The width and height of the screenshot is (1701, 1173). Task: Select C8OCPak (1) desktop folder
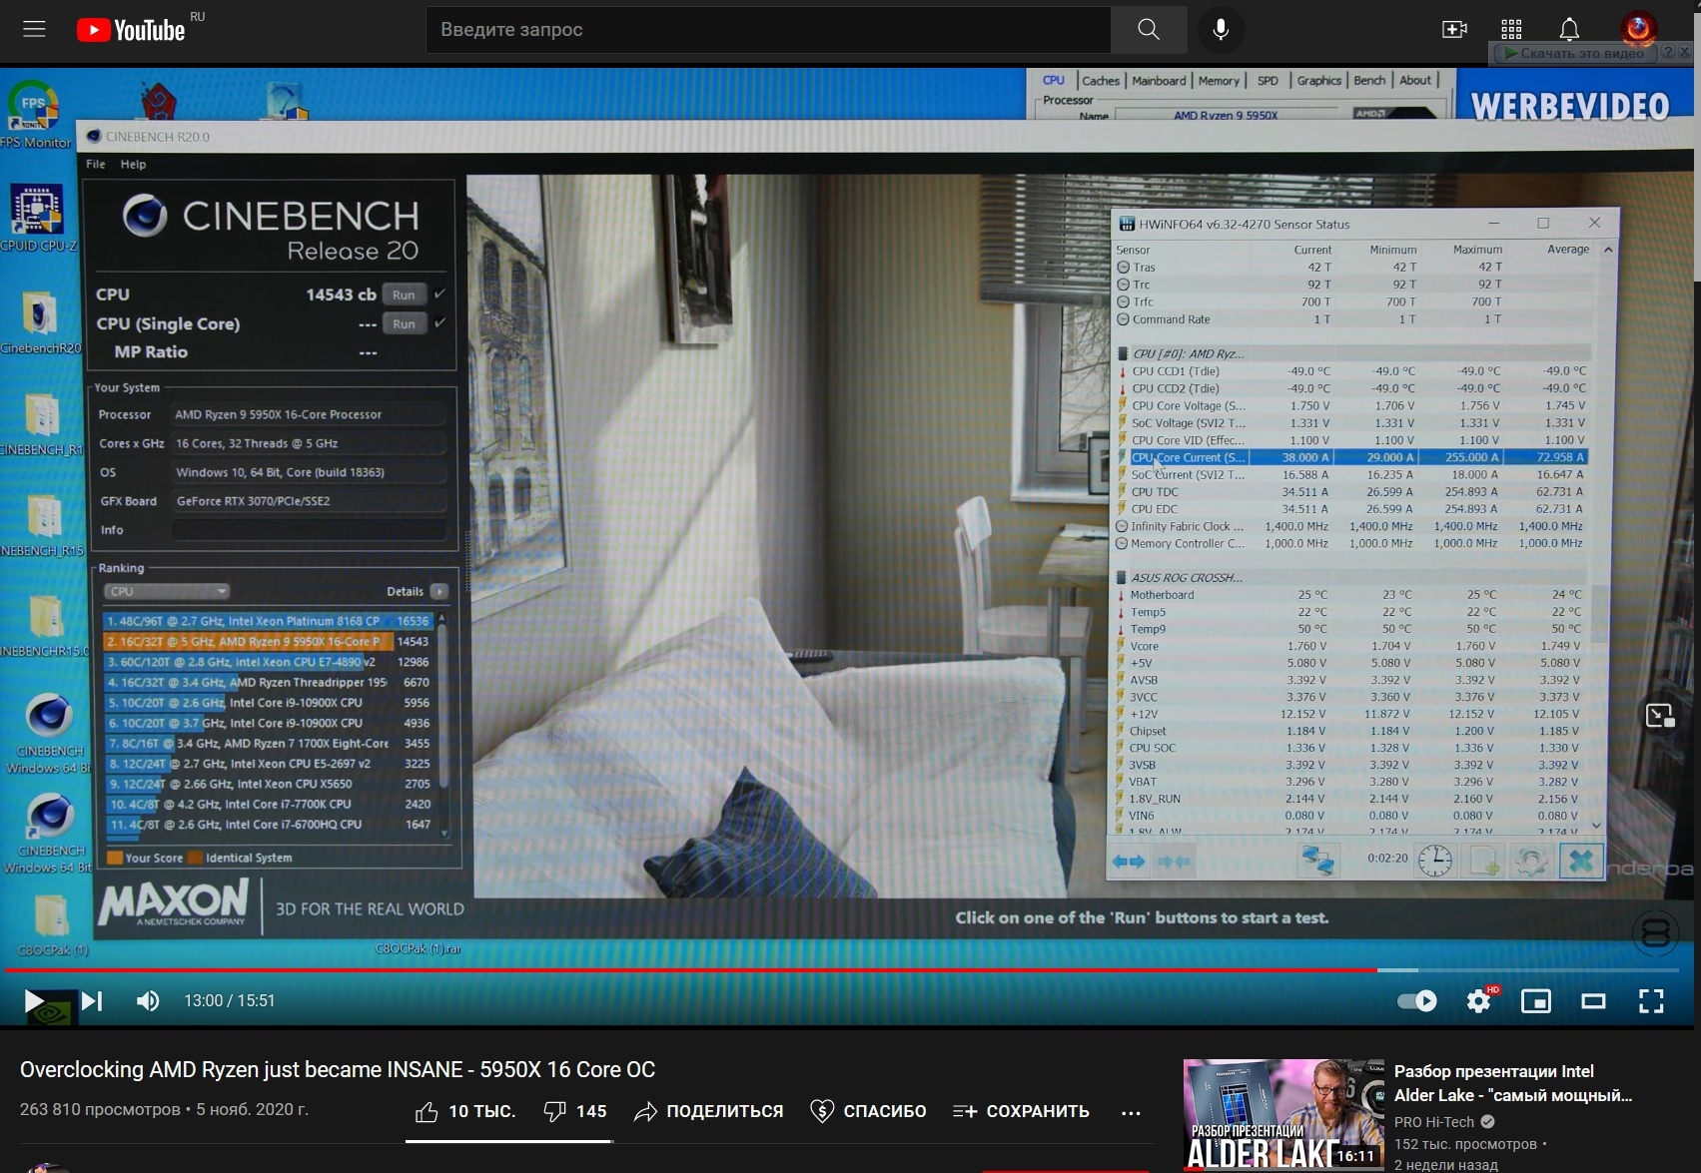pyautogui.click(x=52, y=924)
